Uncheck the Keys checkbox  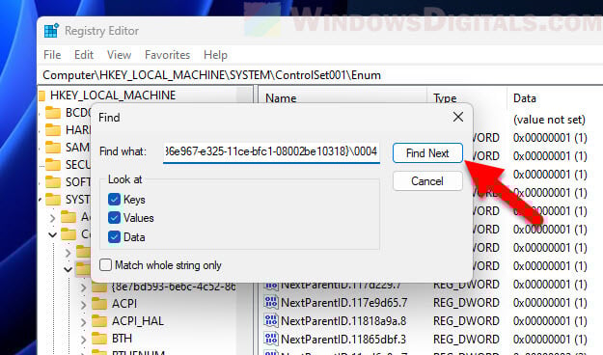(114, 200)
